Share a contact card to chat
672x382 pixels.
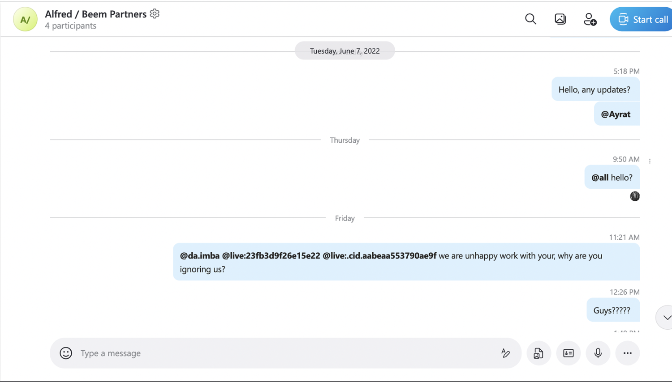(x=568, y=353)
